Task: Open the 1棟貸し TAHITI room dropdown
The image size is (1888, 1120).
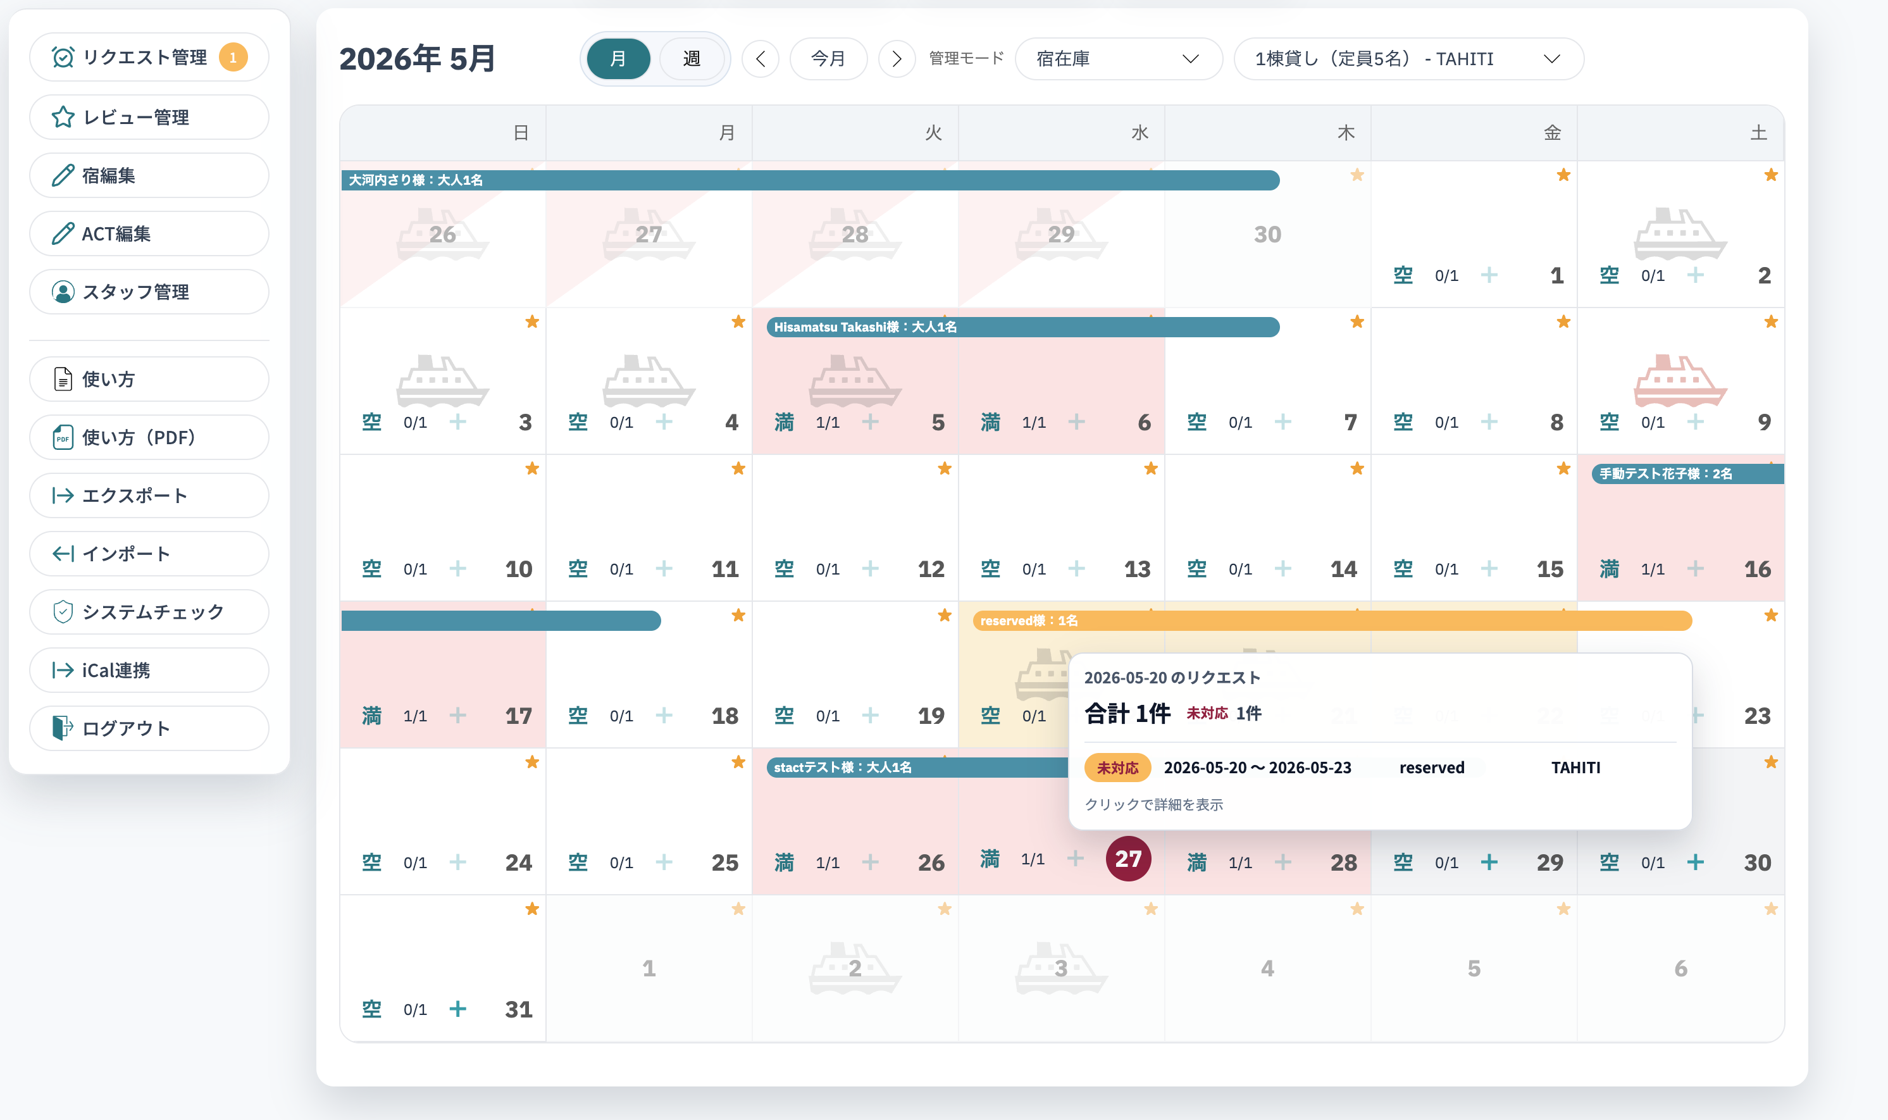Action: 1408,58
